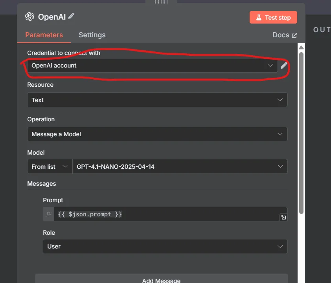Click the chevron arrow of the Resource field
The image size is (331, 283).
click(280, 100)
